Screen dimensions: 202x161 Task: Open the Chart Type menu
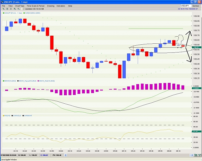[x=20, y=6]
